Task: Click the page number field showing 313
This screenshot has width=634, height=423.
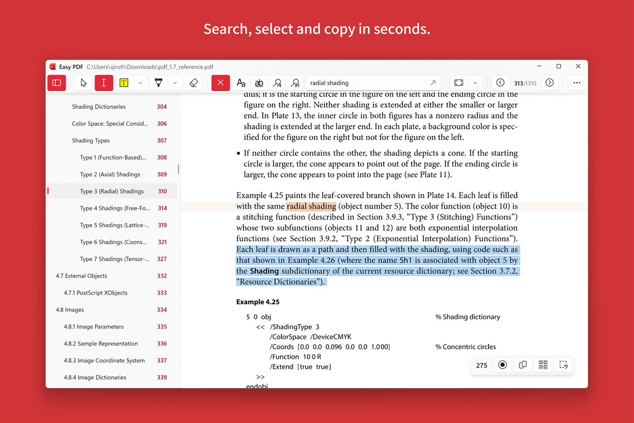Action: 518,82
